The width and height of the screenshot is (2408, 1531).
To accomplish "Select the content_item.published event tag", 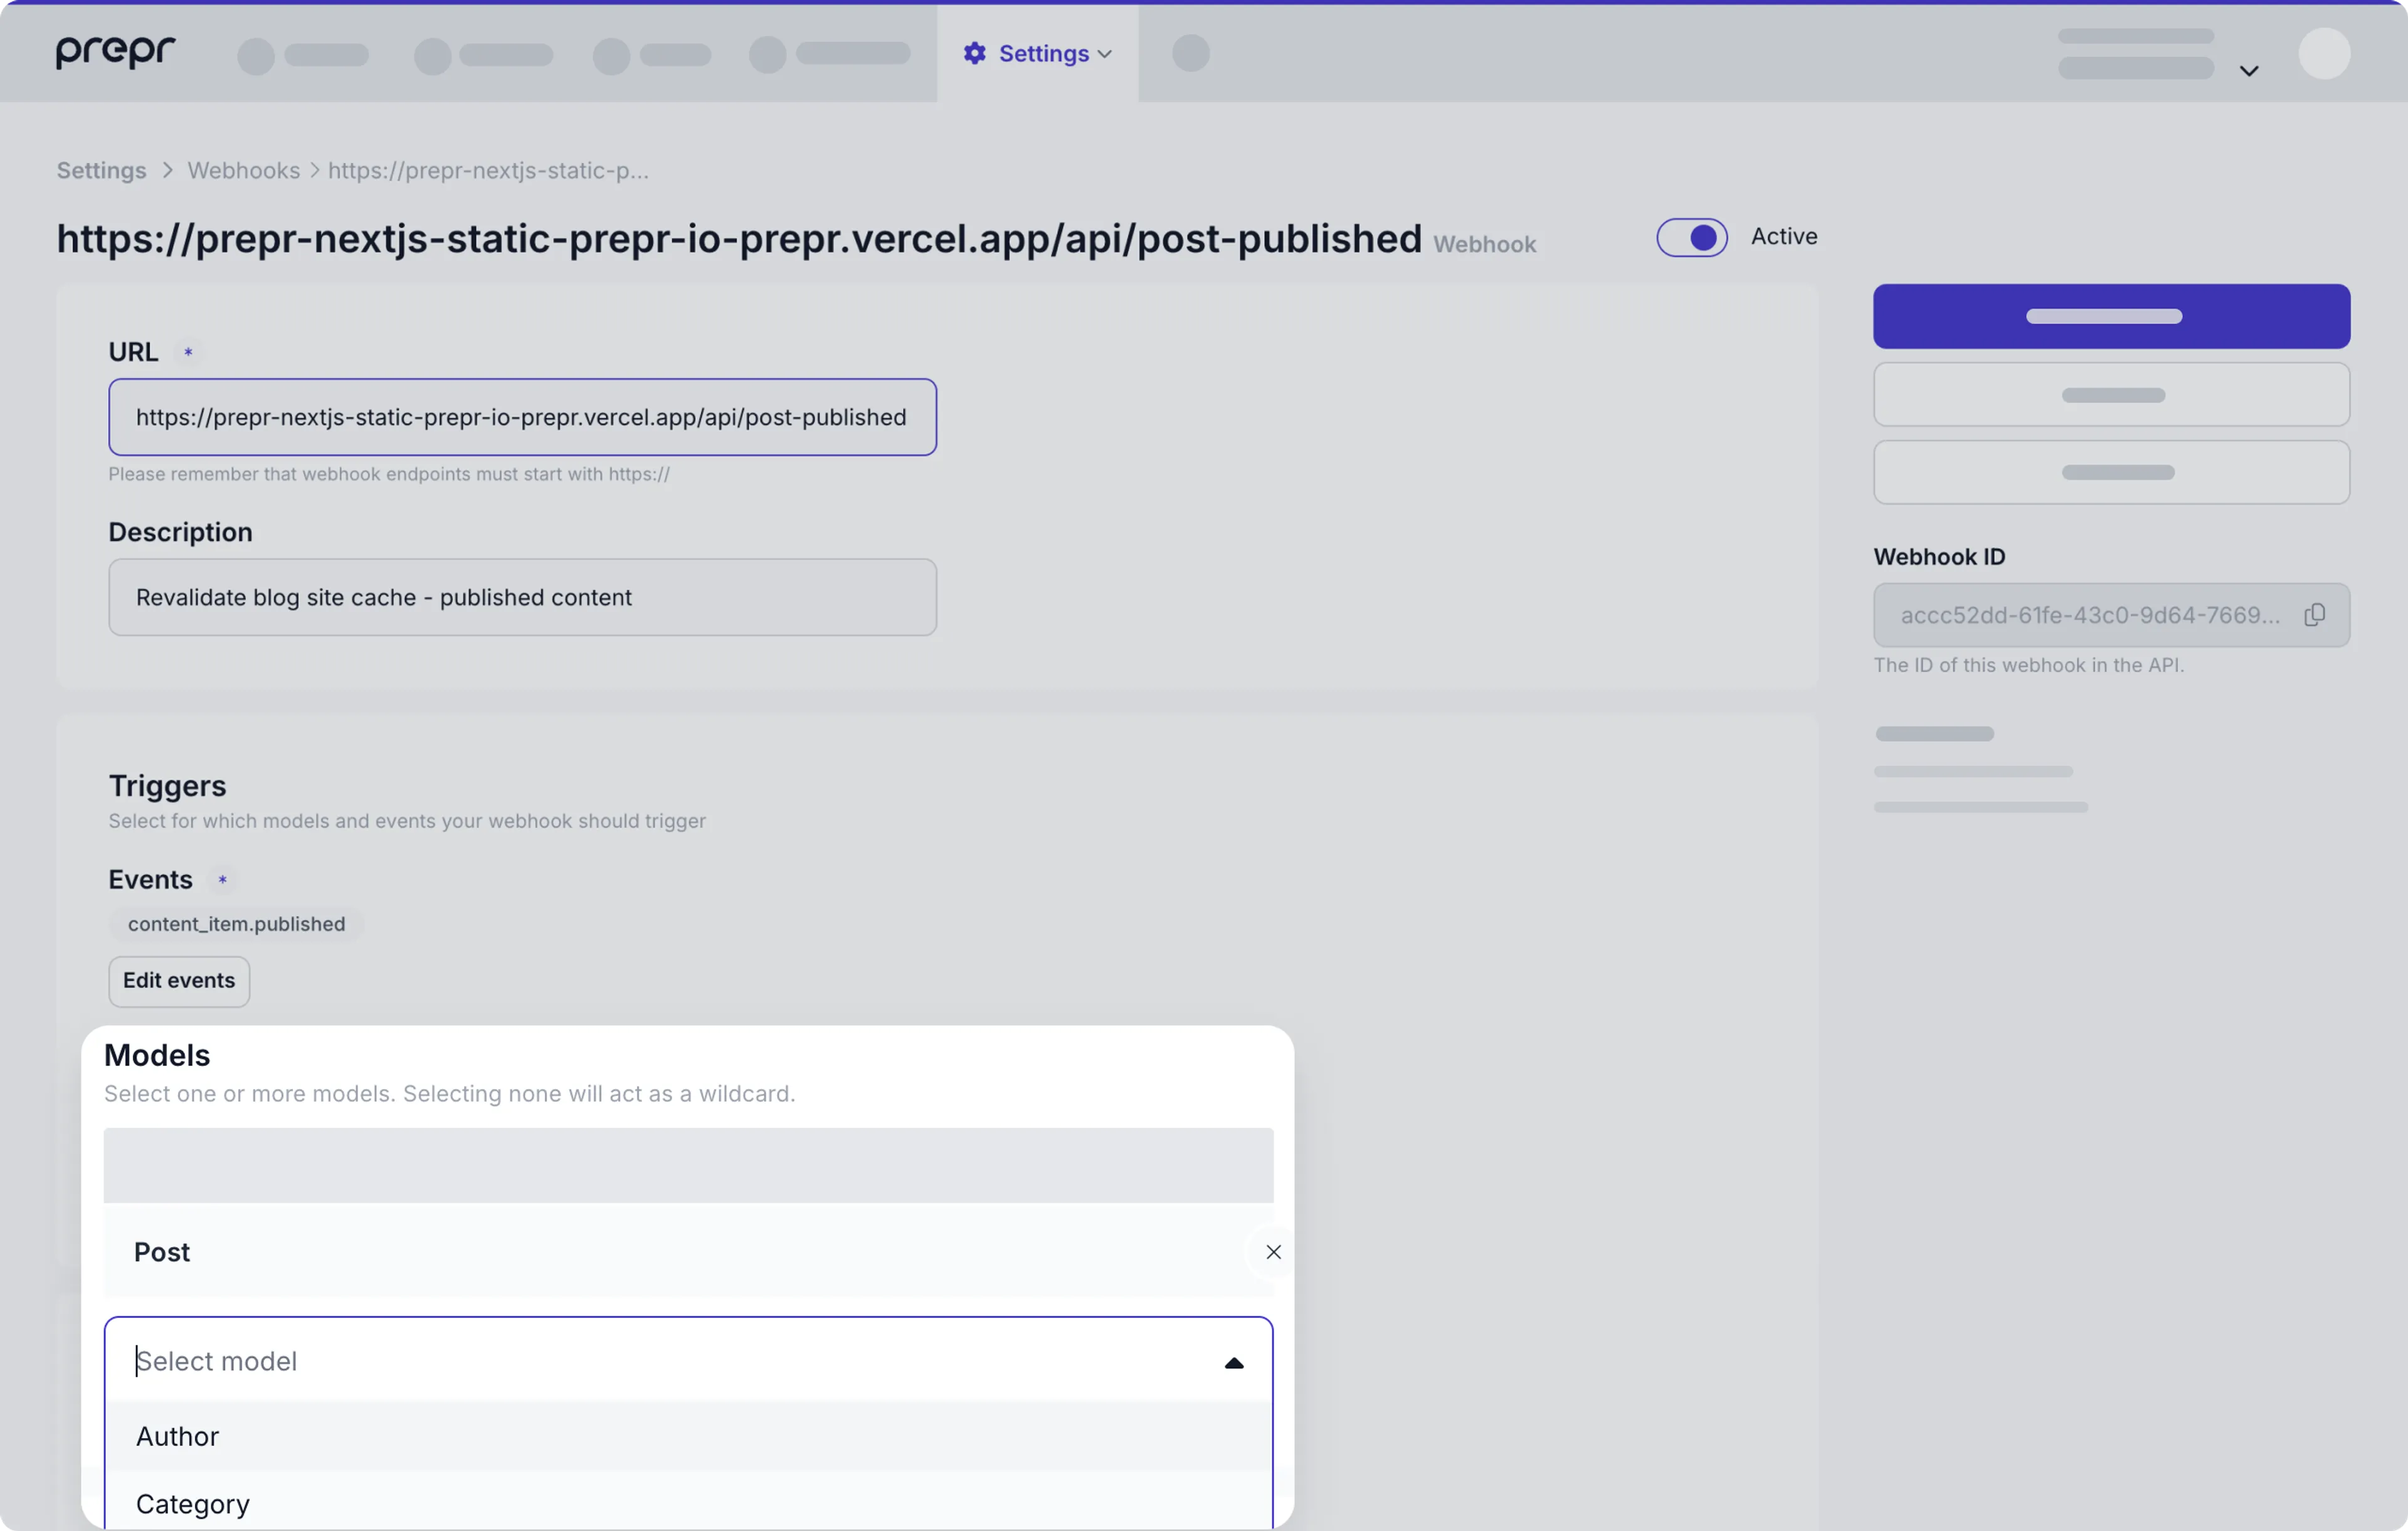I will coord(236,923).
